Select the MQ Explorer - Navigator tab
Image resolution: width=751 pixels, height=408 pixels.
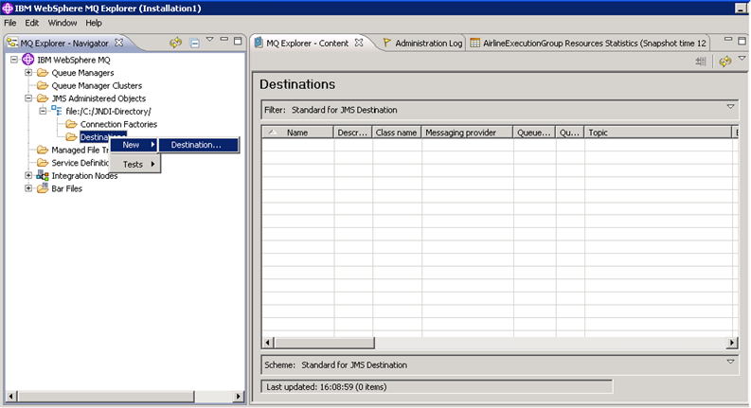tap(64, 44)
